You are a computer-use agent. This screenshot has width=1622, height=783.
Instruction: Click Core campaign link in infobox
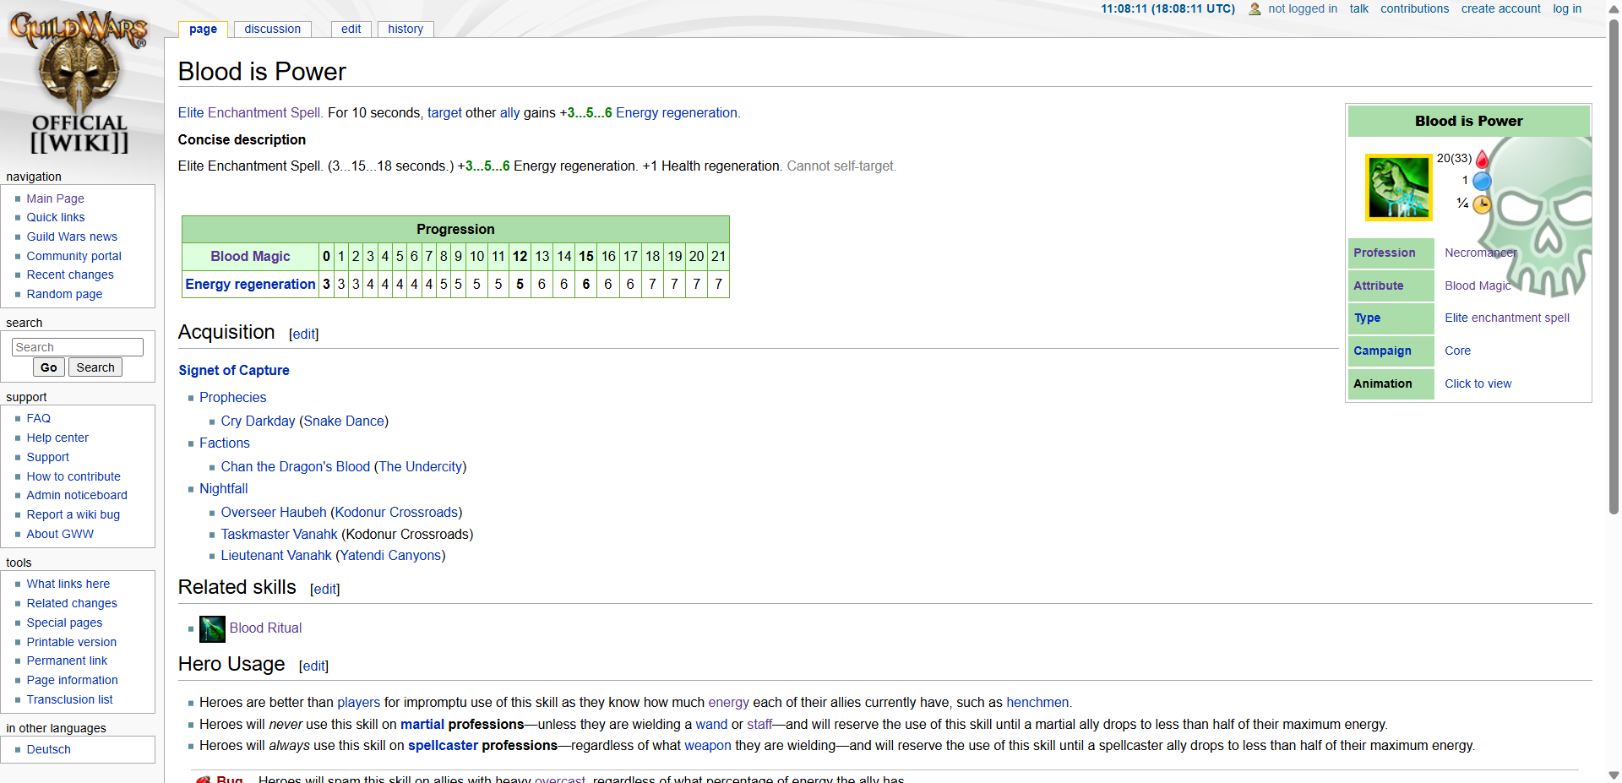pyautogui.click(x=1457, y=351)
